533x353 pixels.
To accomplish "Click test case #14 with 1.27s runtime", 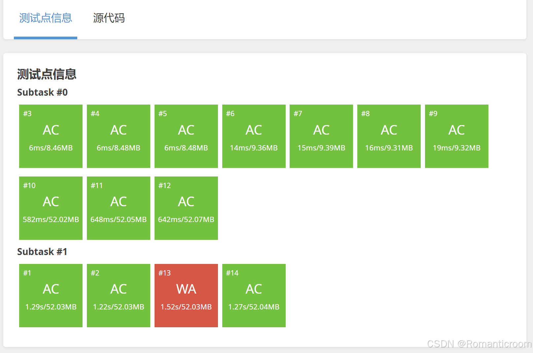I will (254, 295).
